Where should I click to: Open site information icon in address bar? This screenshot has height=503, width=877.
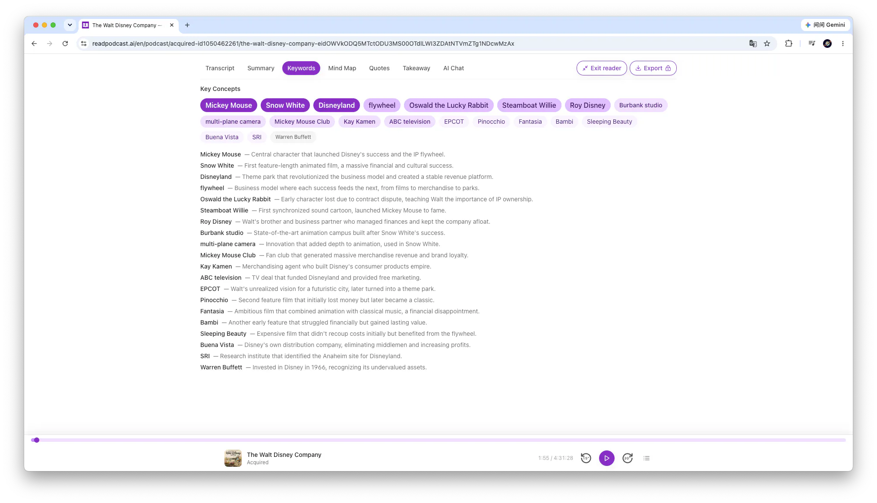point(84,44)
